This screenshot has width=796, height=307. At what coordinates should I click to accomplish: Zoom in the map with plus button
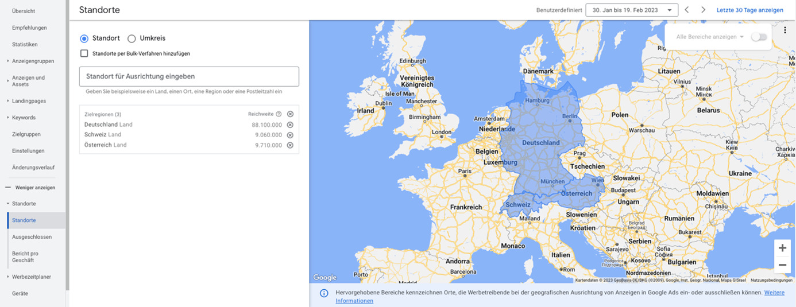pyautogui.click(x=782, y=248)
